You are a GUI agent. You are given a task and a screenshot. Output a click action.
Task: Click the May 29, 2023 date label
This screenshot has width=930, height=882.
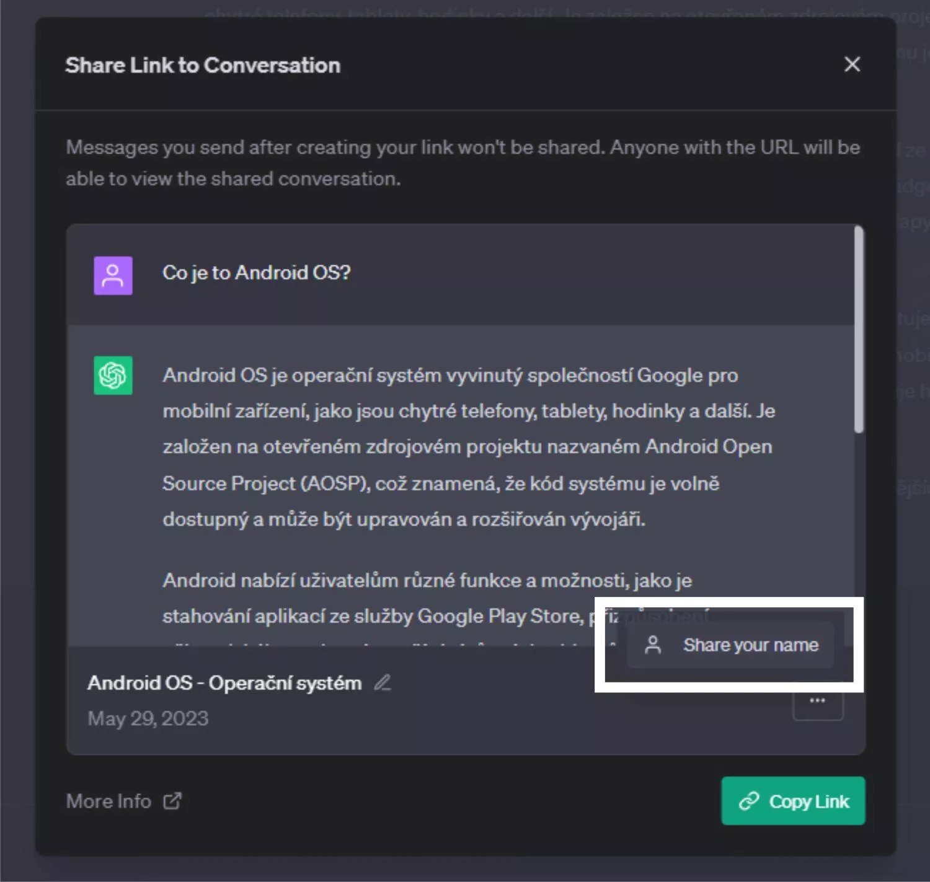coord(148,718)
